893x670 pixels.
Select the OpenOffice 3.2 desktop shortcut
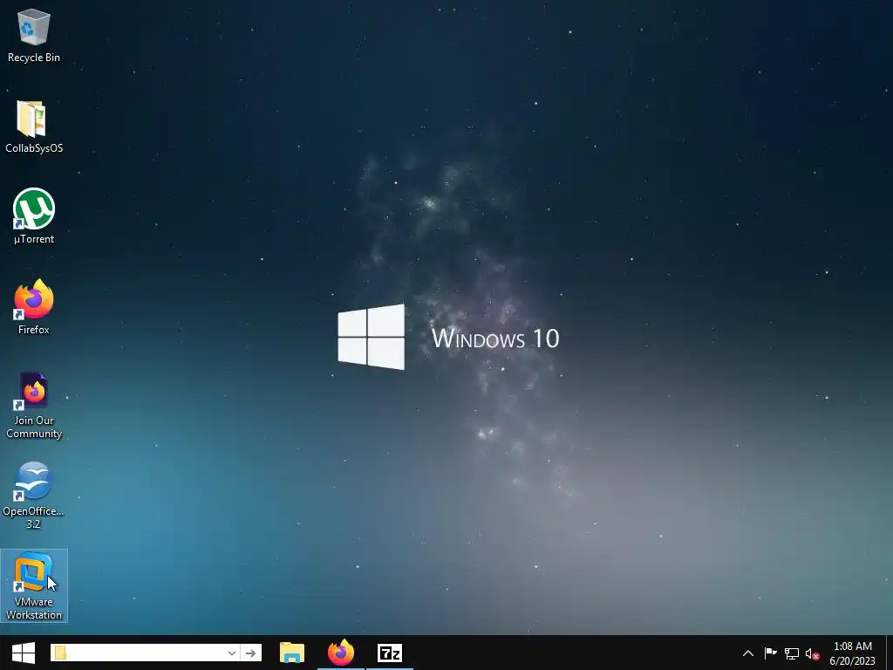34,496
